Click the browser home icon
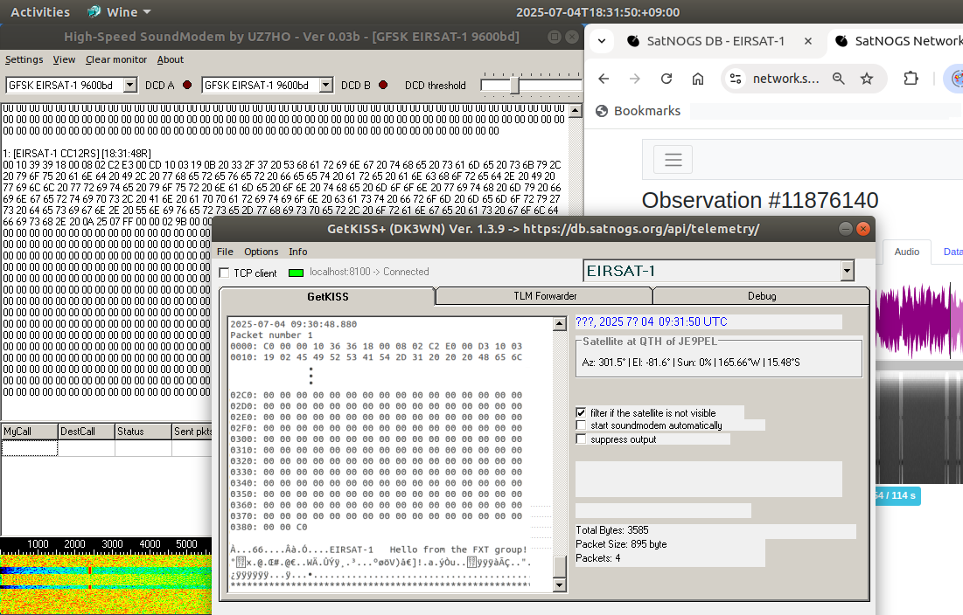The width and height of the screenshot is (963, 615). (698, 79)
